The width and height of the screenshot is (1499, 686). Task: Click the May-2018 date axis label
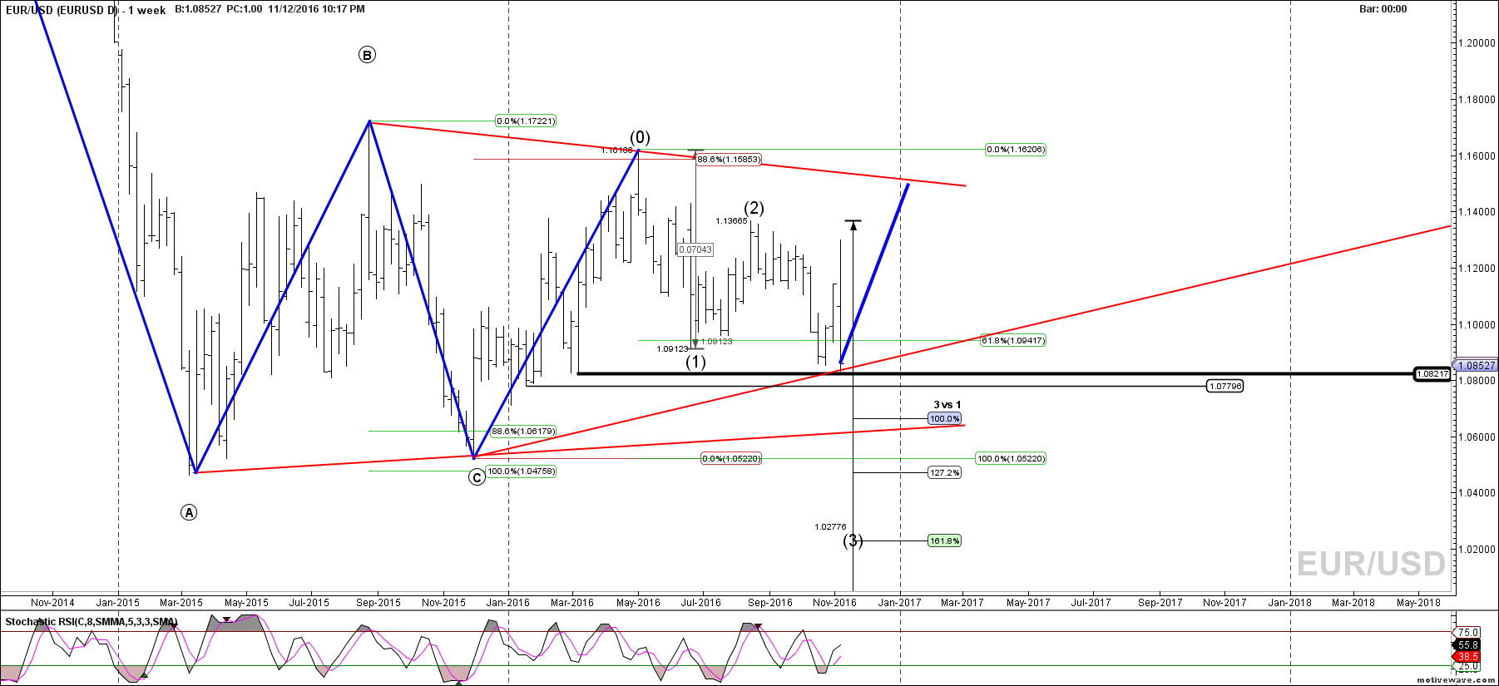pyautogui.click(x=1418, y=603)
